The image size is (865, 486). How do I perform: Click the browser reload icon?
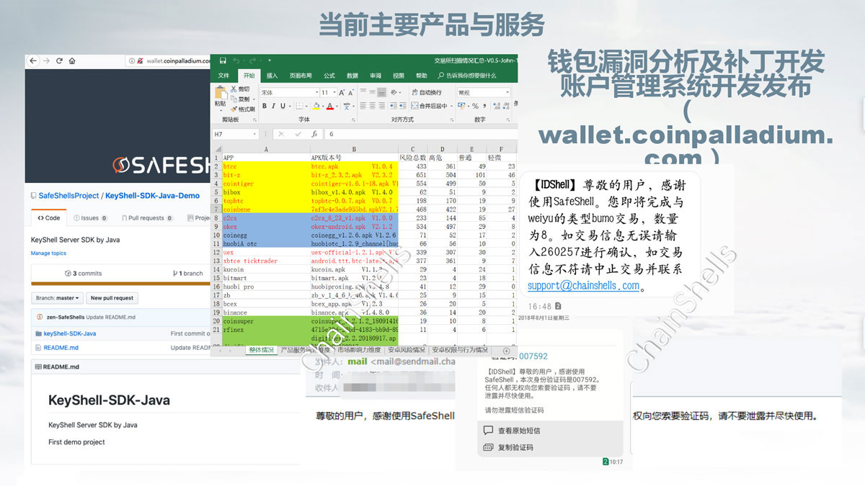pyautogui.click(x=59, y=61)
